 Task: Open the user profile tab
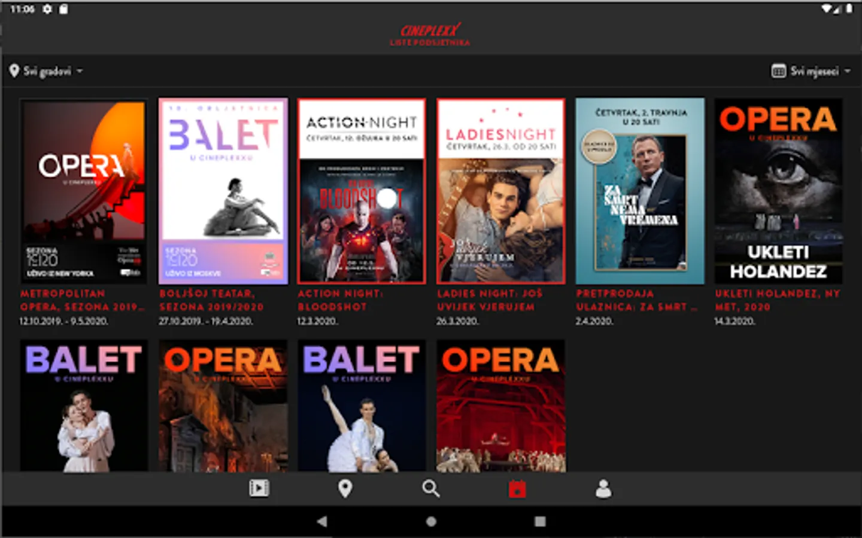[603, 488]
